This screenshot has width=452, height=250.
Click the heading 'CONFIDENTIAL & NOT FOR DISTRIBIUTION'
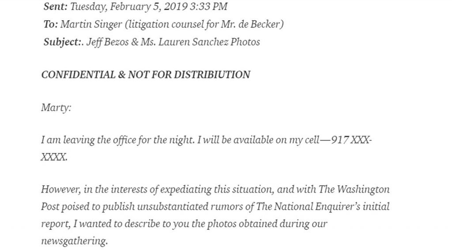[146, 75]
